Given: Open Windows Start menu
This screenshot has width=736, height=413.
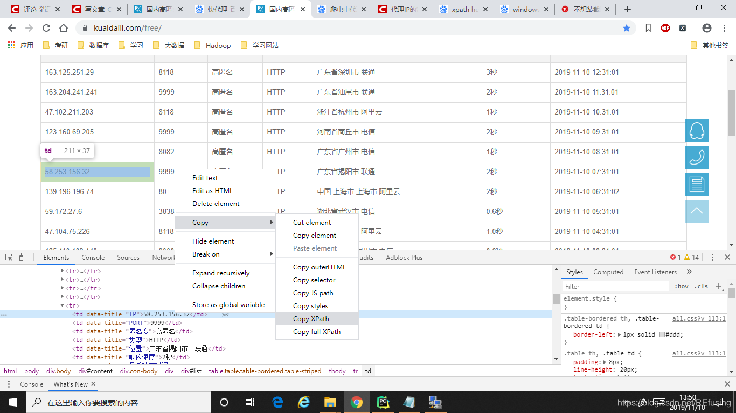Looking at the screenshot, I should coord(12,402).
